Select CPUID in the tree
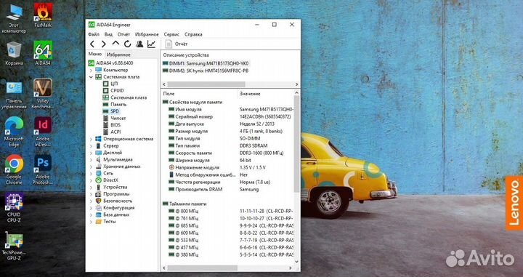The width and height of the screenshot is (523, 277). [113, 90]
